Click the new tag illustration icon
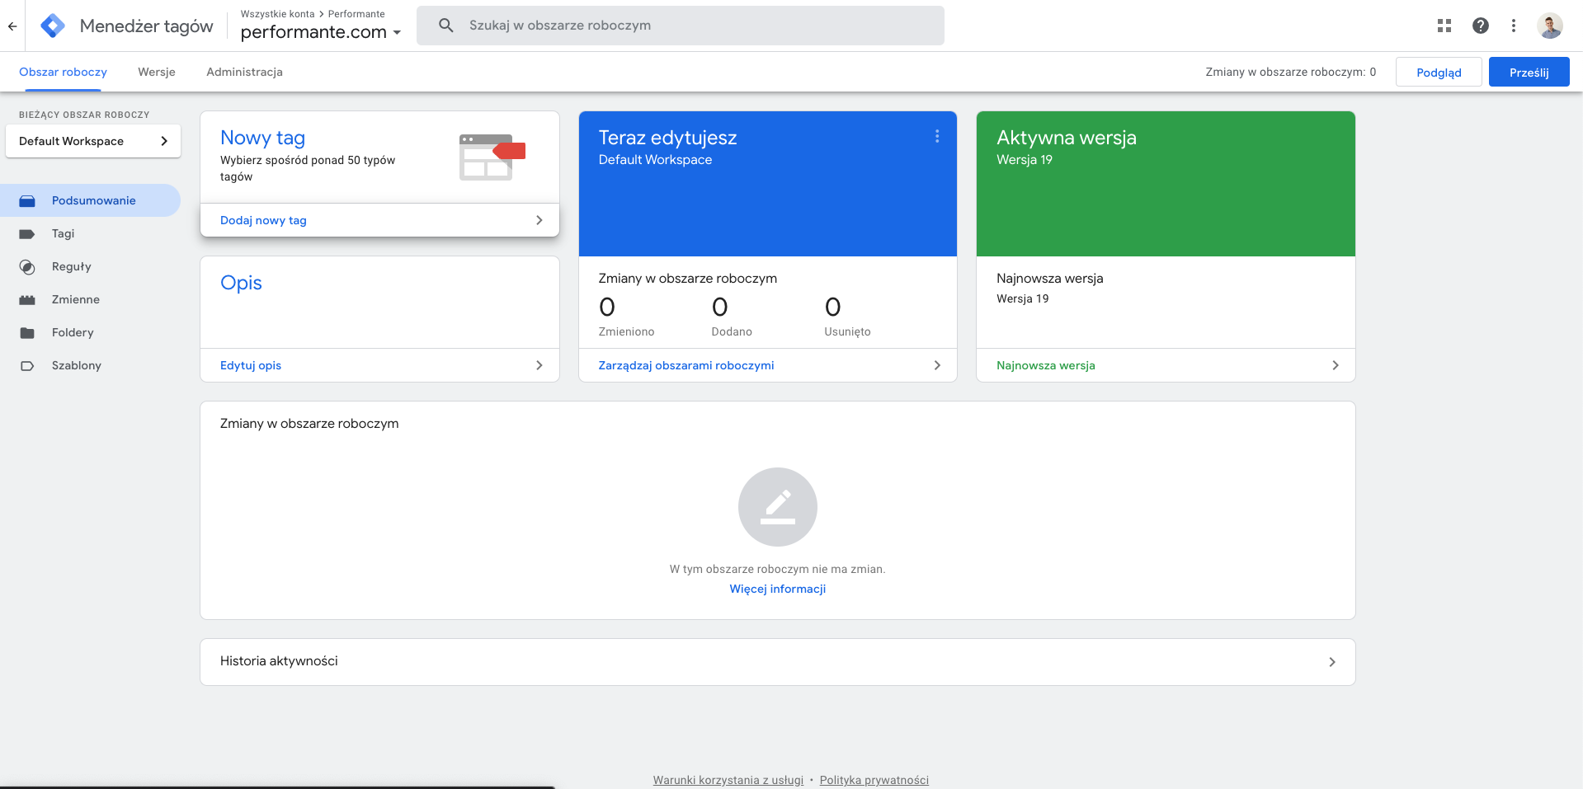Viewport: 1583px width, 789px height. pos(492,157)
